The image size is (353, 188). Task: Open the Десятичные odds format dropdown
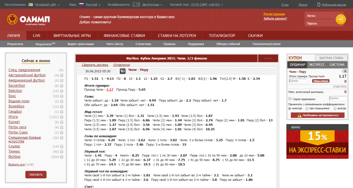coord(152,4)
